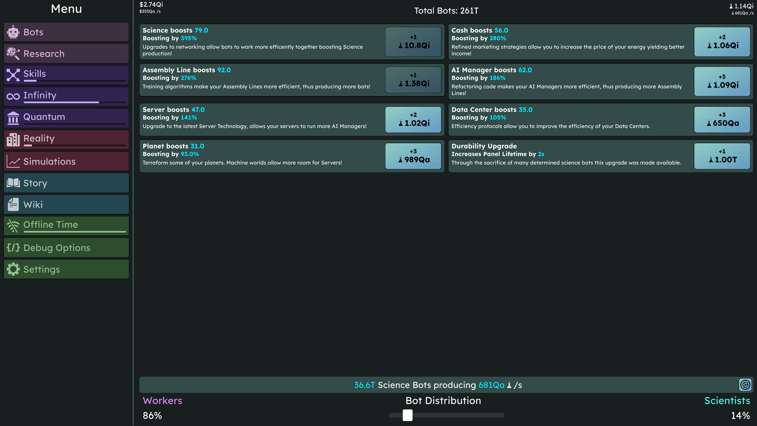Click the robot icon on the Bots menu entry
Viewport: 757px width, 426px height.
point(13,32)
